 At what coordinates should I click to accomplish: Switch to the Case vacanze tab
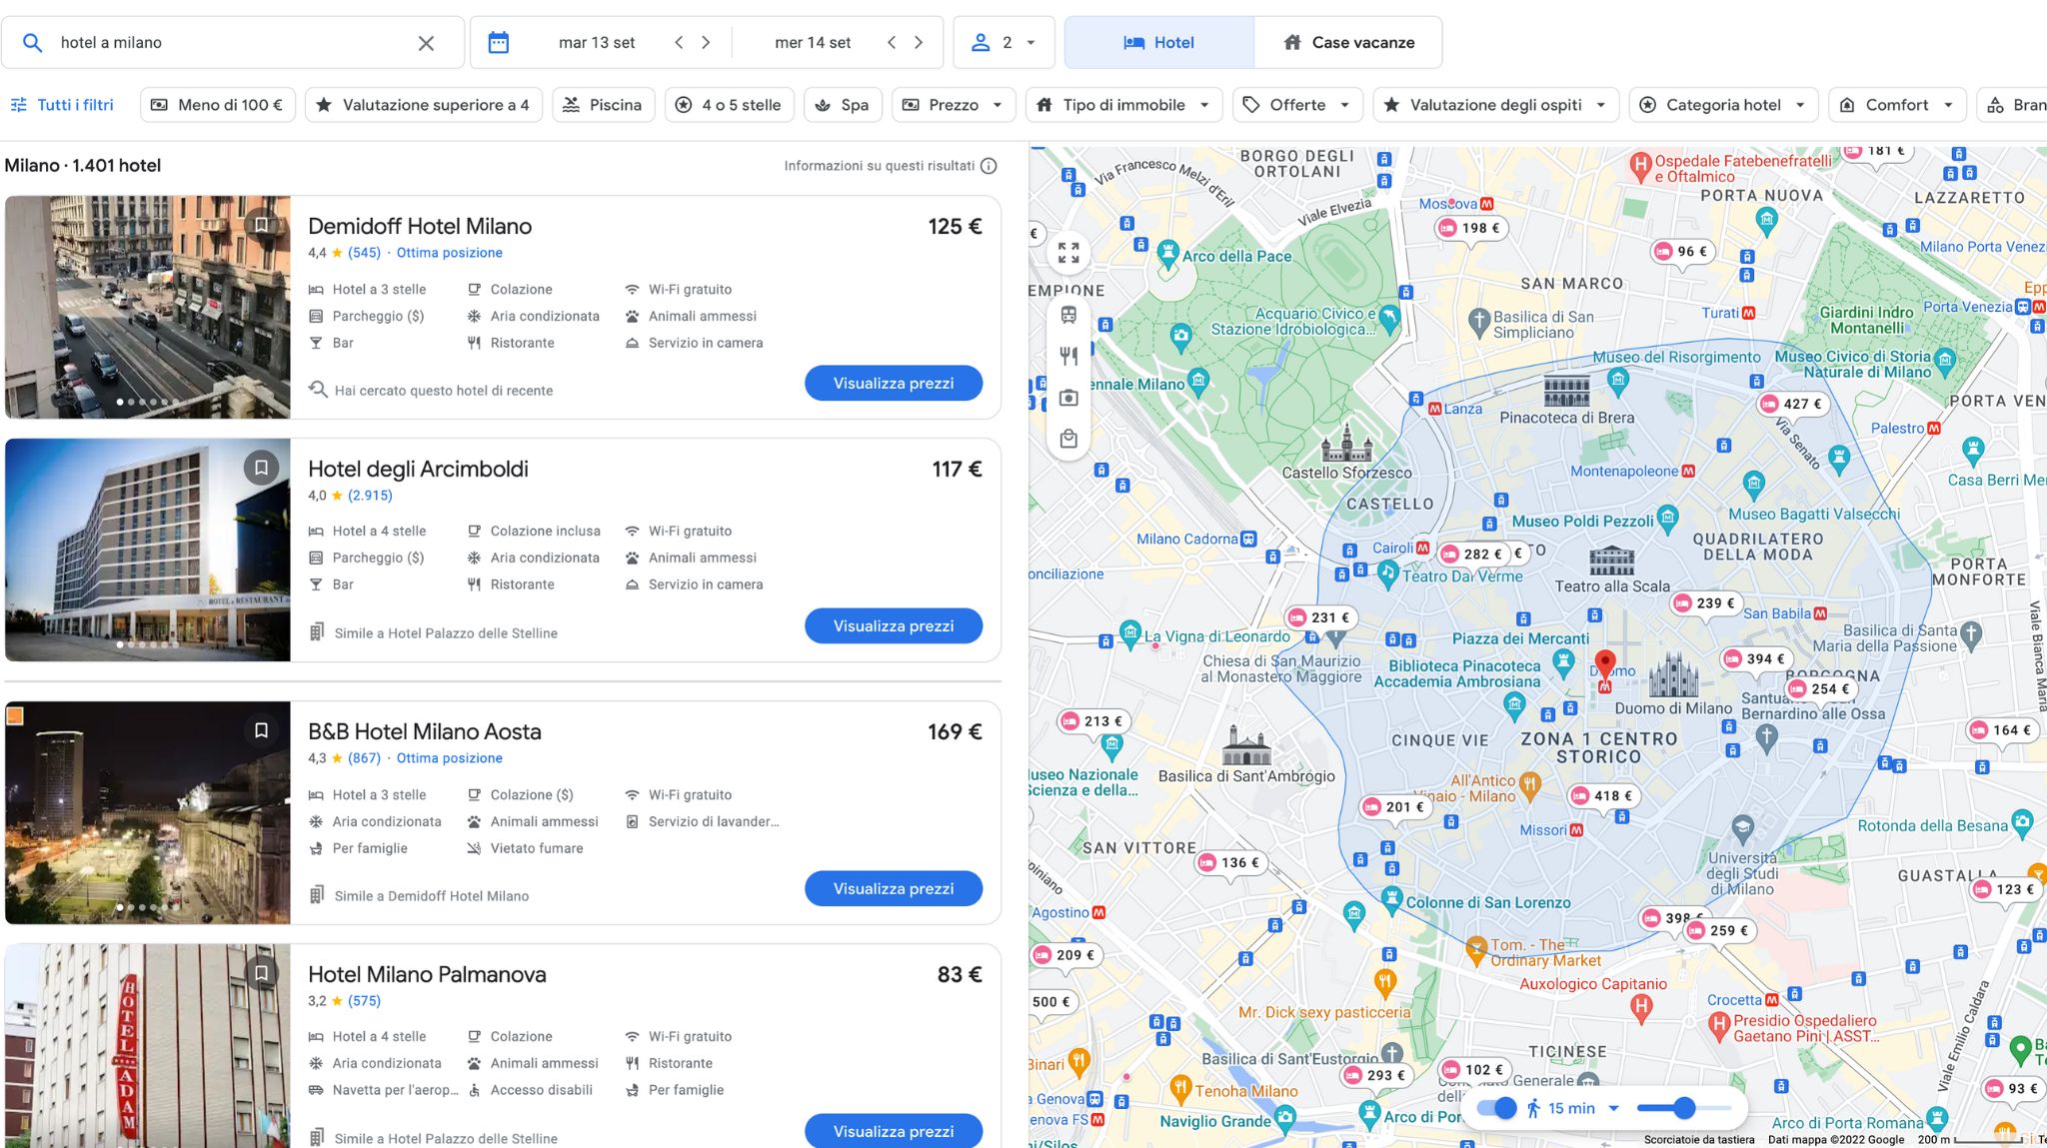1348,43
